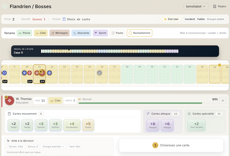Viewport: 230px width, 156px height.
Task: Click board case 25 with dashed border
Action: 215,74
